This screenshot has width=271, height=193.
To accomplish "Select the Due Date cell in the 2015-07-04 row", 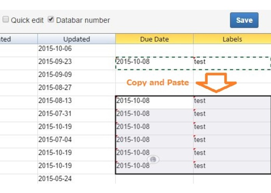I will point(154,141).
